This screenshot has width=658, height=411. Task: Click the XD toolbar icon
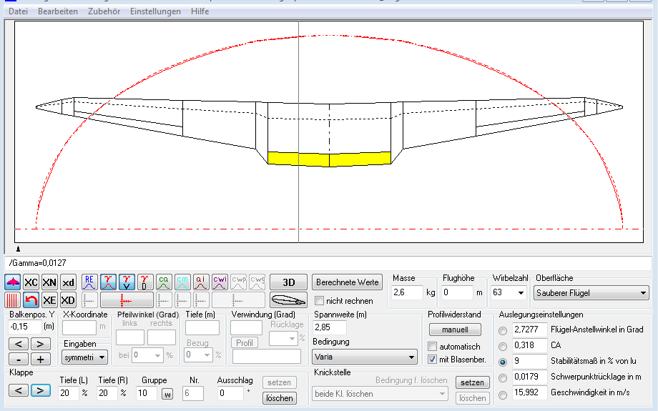coord(68,300)
